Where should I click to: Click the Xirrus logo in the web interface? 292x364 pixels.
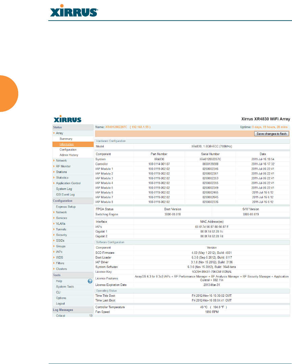click(68, 119)
